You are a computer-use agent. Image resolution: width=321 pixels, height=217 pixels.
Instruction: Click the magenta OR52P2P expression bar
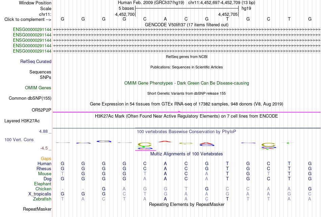[x=187, y=112]
